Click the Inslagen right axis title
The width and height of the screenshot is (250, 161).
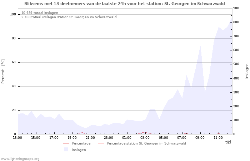click(247, 71)
